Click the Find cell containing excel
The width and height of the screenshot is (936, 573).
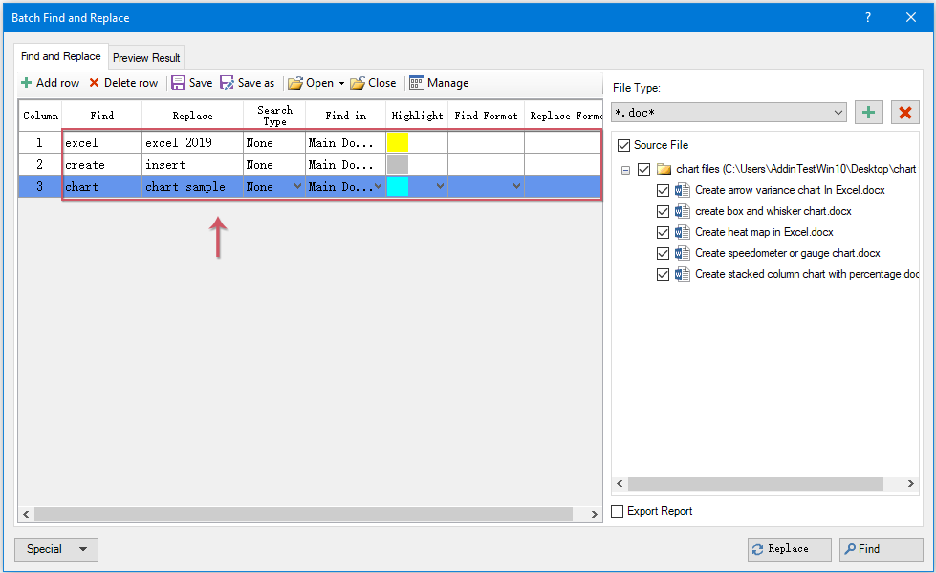102,142
